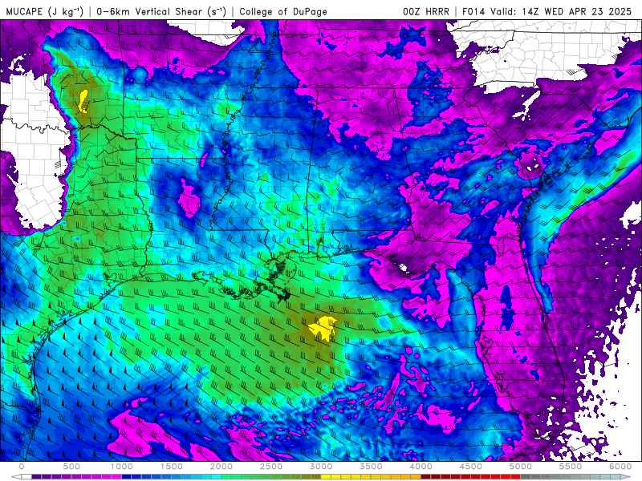This screenshot has width=642, height=481.
Task: Click the 500 tick label on the color scale
Action: (x=71, y=467)
